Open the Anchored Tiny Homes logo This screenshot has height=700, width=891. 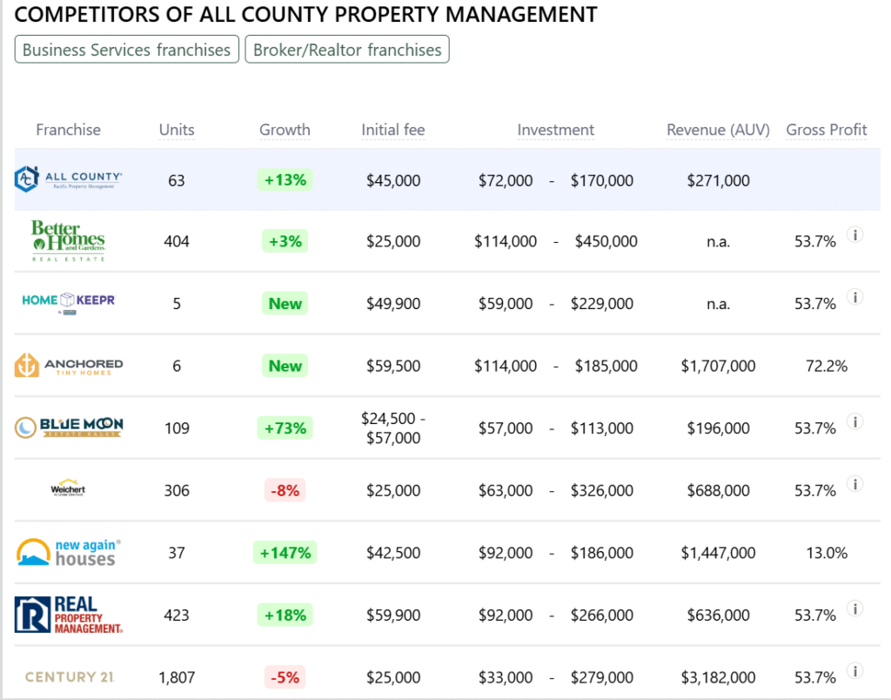(68, 365)
